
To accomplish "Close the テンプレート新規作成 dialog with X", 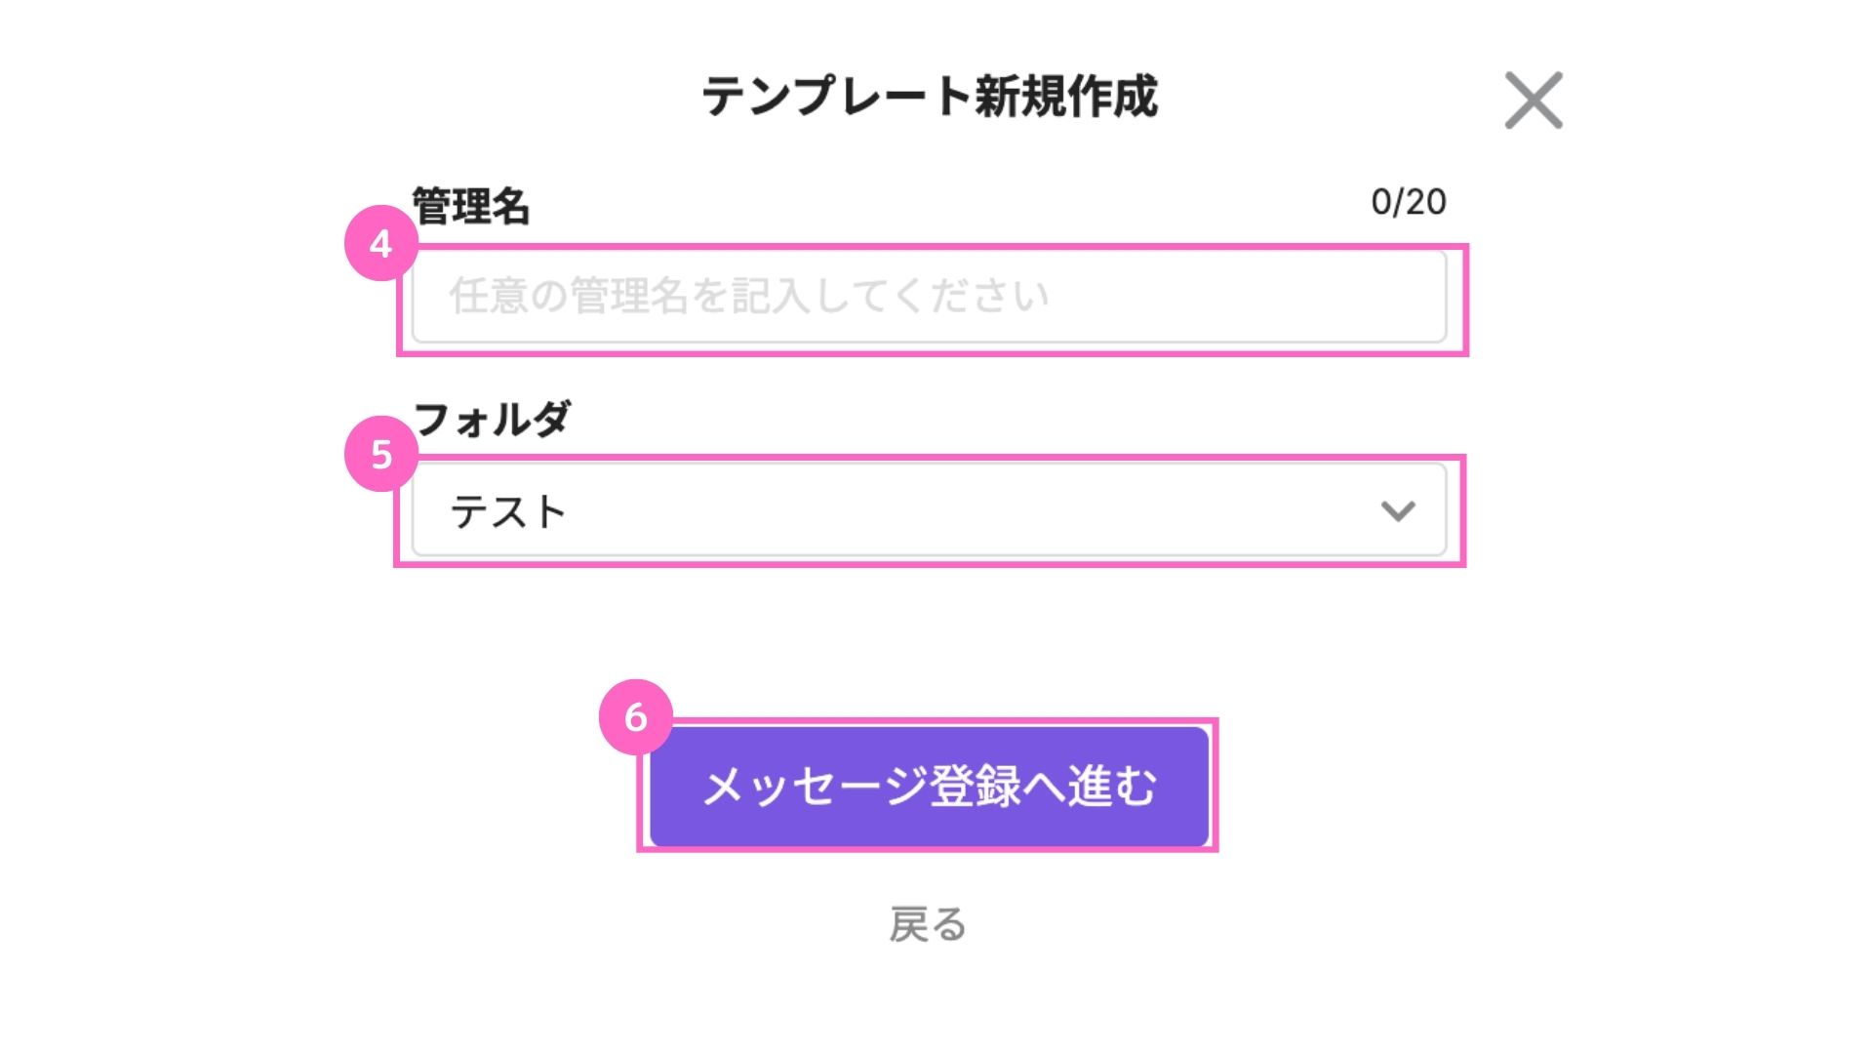I will (1534, 100).
